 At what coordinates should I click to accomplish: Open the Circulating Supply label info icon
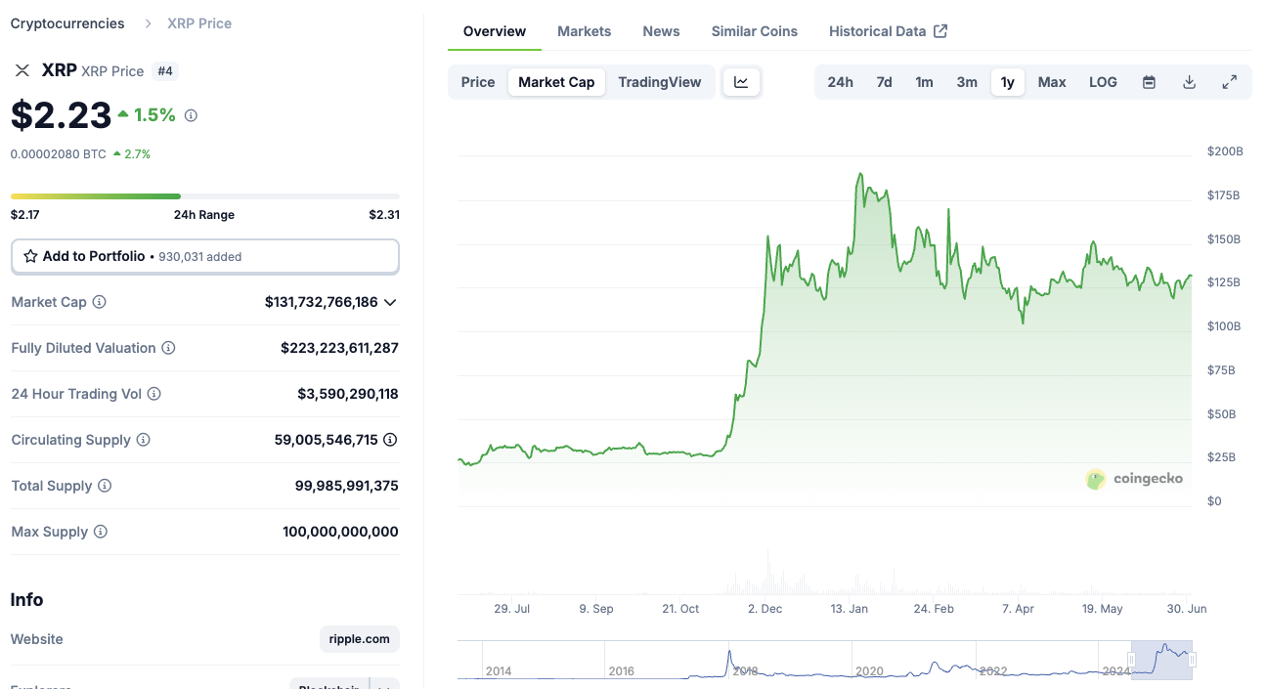[x=143, y=440]
